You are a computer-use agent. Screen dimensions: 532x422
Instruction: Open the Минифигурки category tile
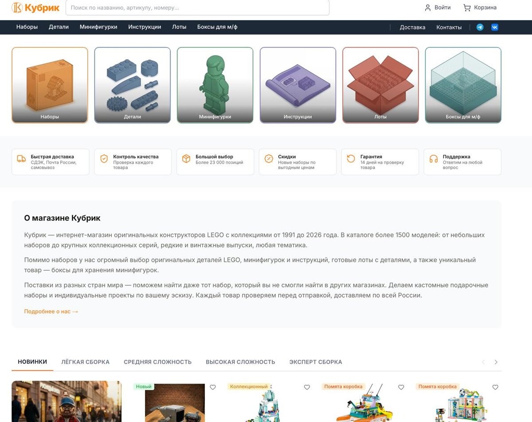click(x=215, y=85)
